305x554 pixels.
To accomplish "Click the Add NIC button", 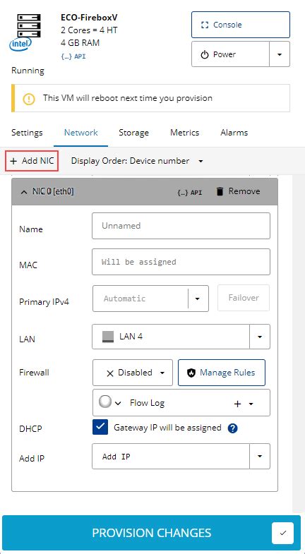I will pos(32,161).
